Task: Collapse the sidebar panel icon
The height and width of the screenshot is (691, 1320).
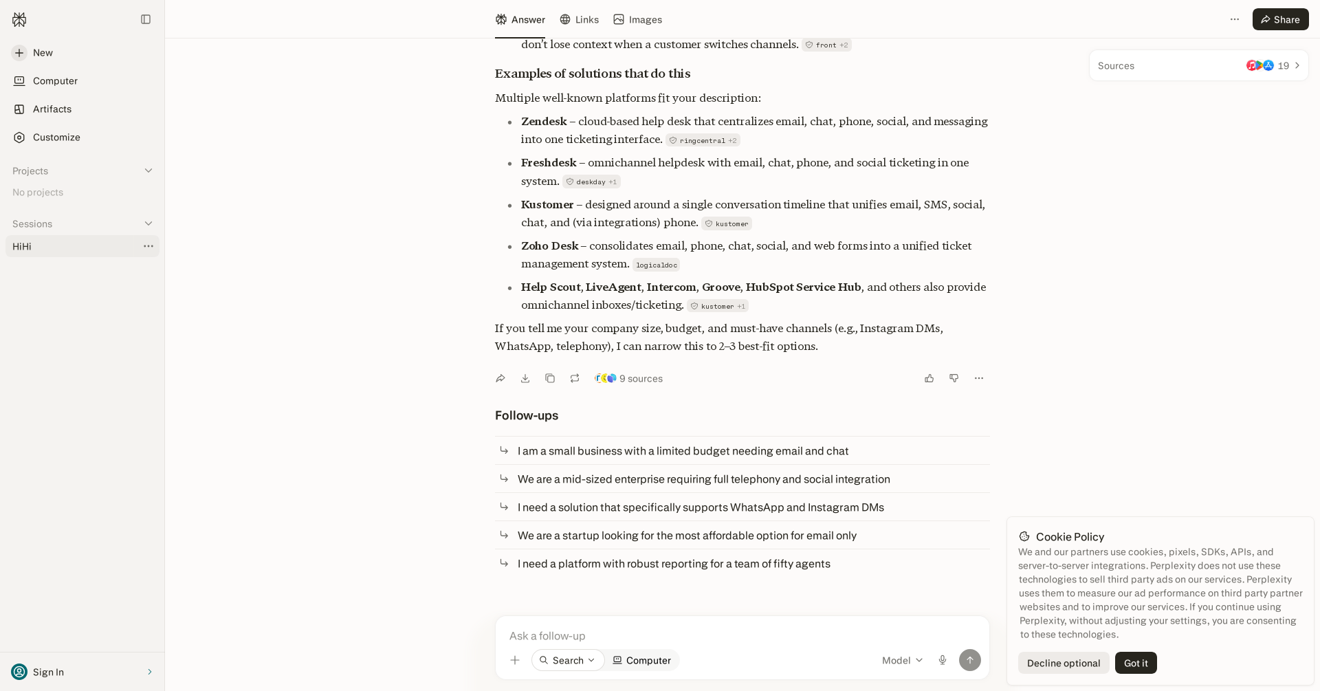Action: tap(146, 19)
